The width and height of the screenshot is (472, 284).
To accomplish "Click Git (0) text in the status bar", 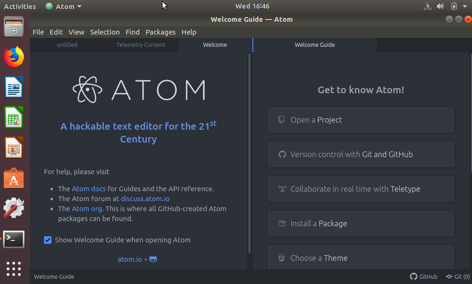I will pyautogui.click(x=462, y=276).
